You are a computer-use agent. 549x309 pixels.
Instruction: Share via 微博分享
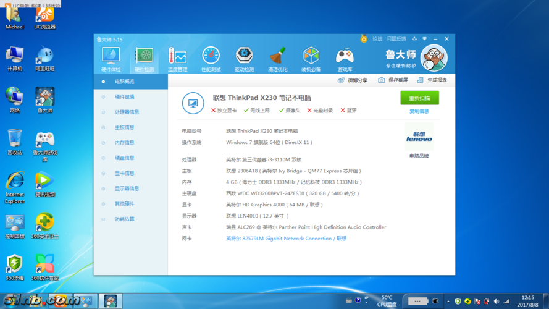352,80
